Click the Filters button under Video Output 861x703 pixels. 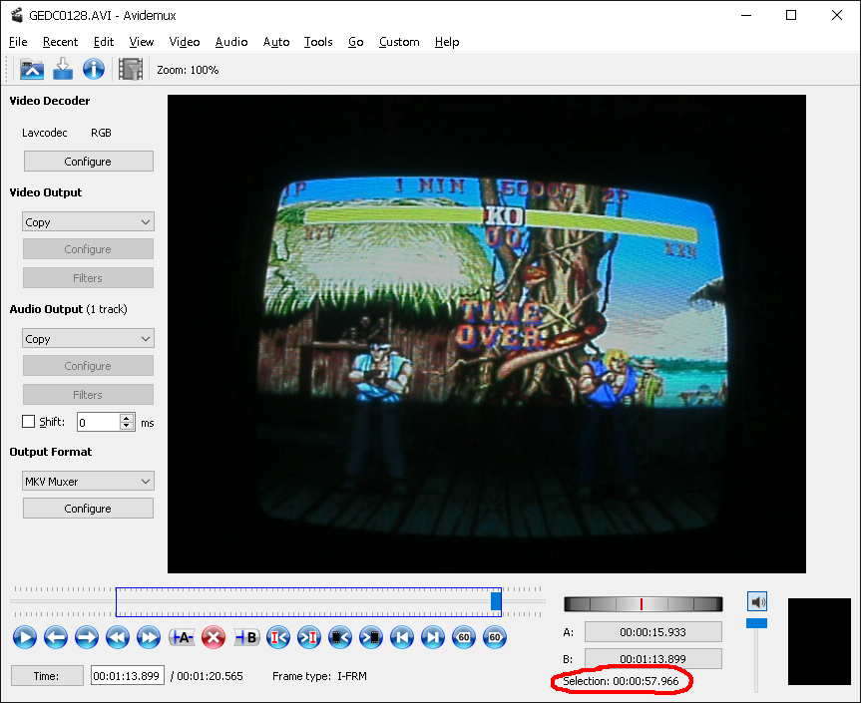pos(88,277)
